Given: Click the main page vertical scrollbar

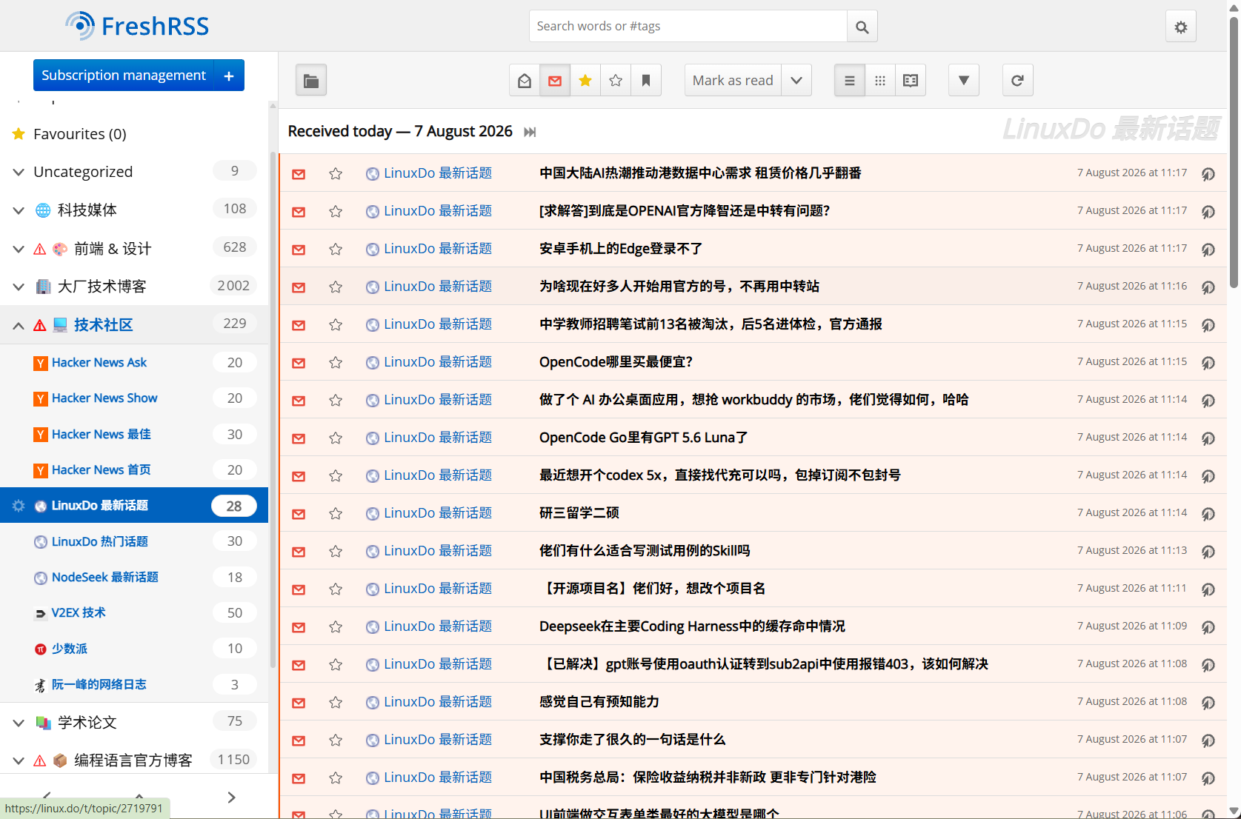Looking at the screenshot, I should click(x=1234, y=152).
